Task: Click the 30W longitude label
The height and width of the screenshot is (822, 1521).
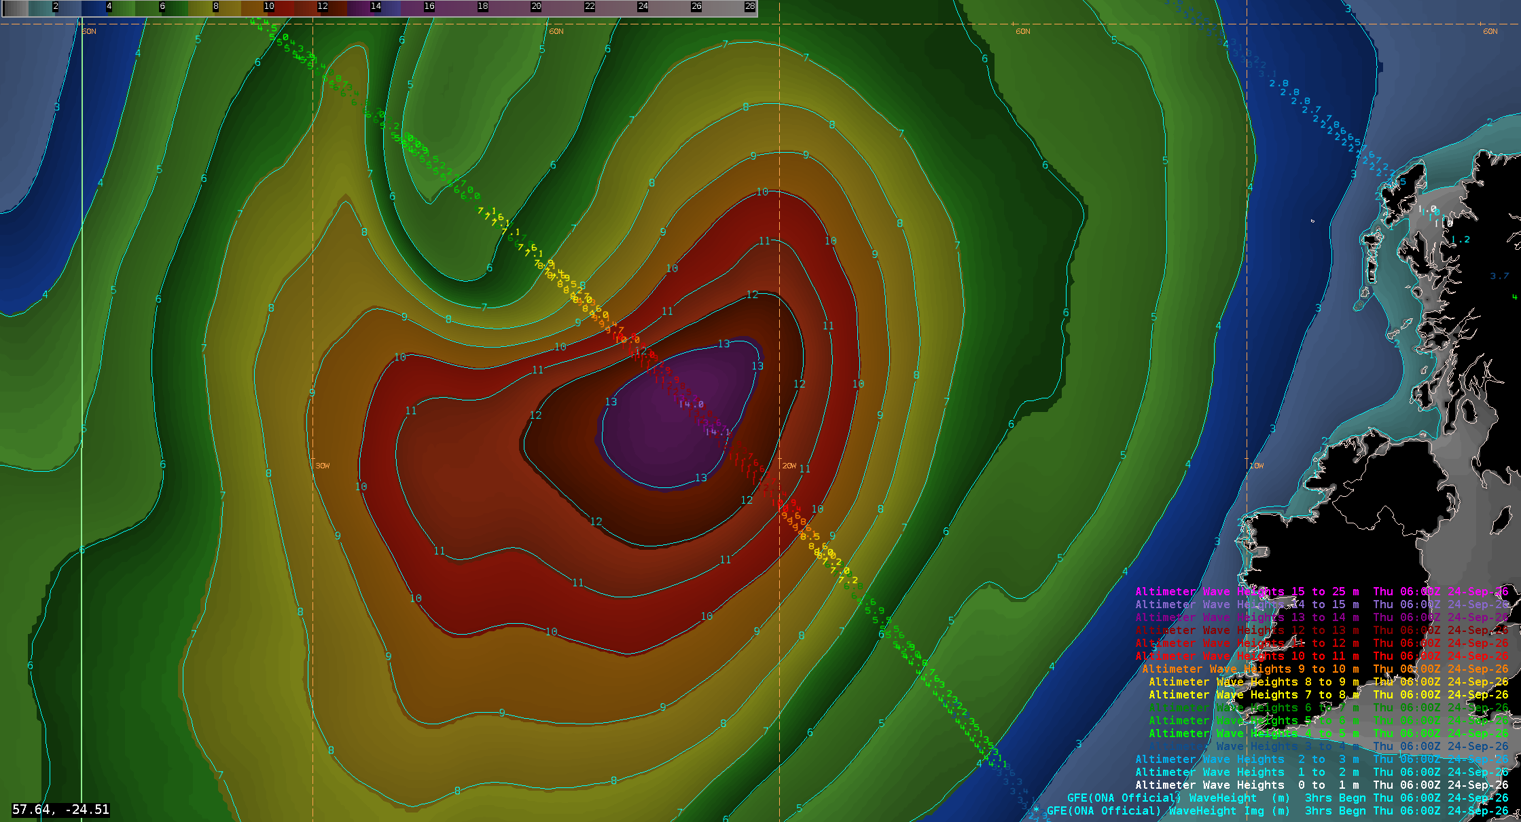Action: [x=323, y=466]
